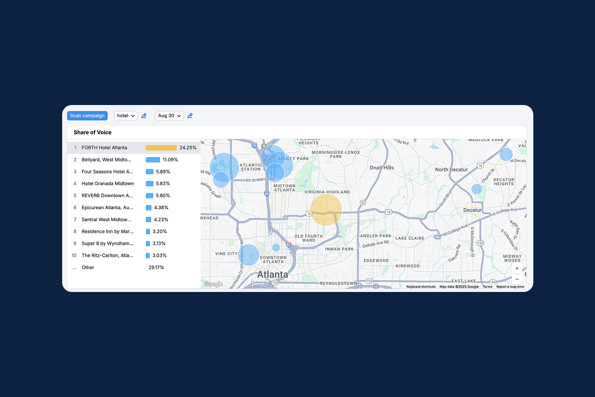The image size is (595, 397).
Task: Click the large orange map bubble
Action: [x=326, y=210]
